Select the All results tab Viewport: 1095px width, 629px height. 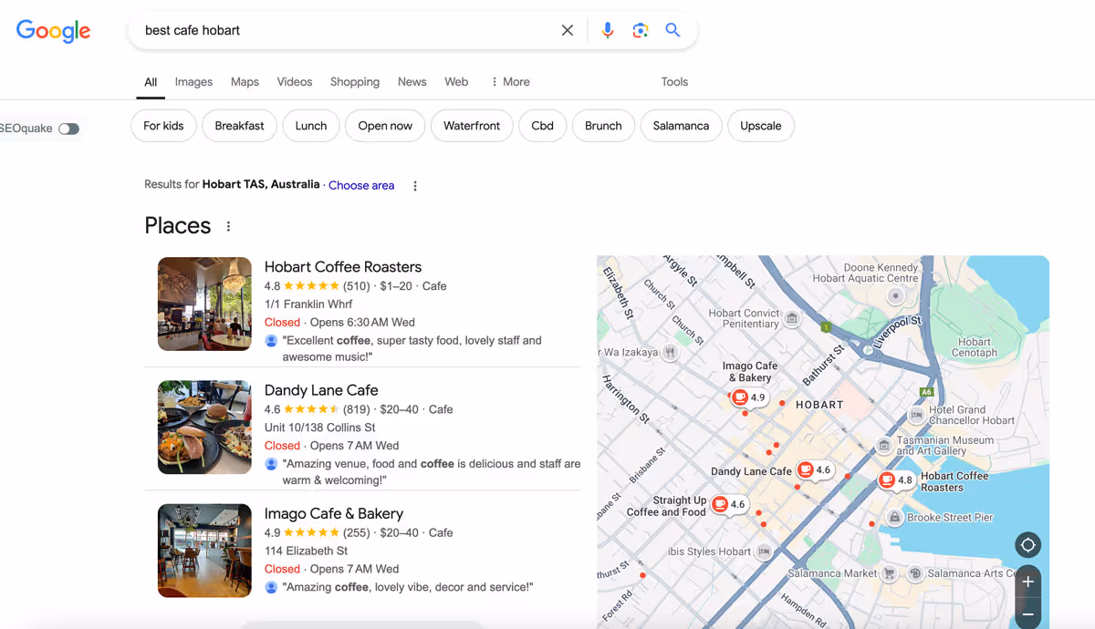coord(151,82)
